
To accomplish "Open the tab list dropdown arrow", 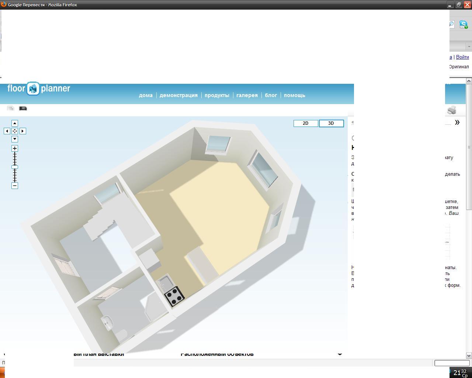I will click(x=469, y=47).
